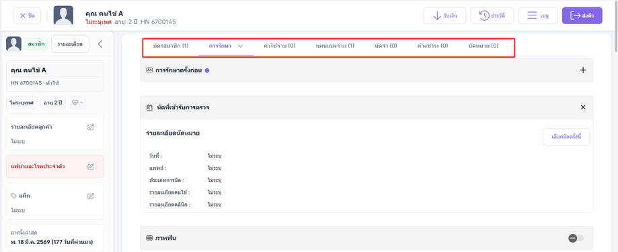The width and height of the screenshot is (618, 252).
Task: Open the ค้างชำระ (0) tab
Action: 432,46
